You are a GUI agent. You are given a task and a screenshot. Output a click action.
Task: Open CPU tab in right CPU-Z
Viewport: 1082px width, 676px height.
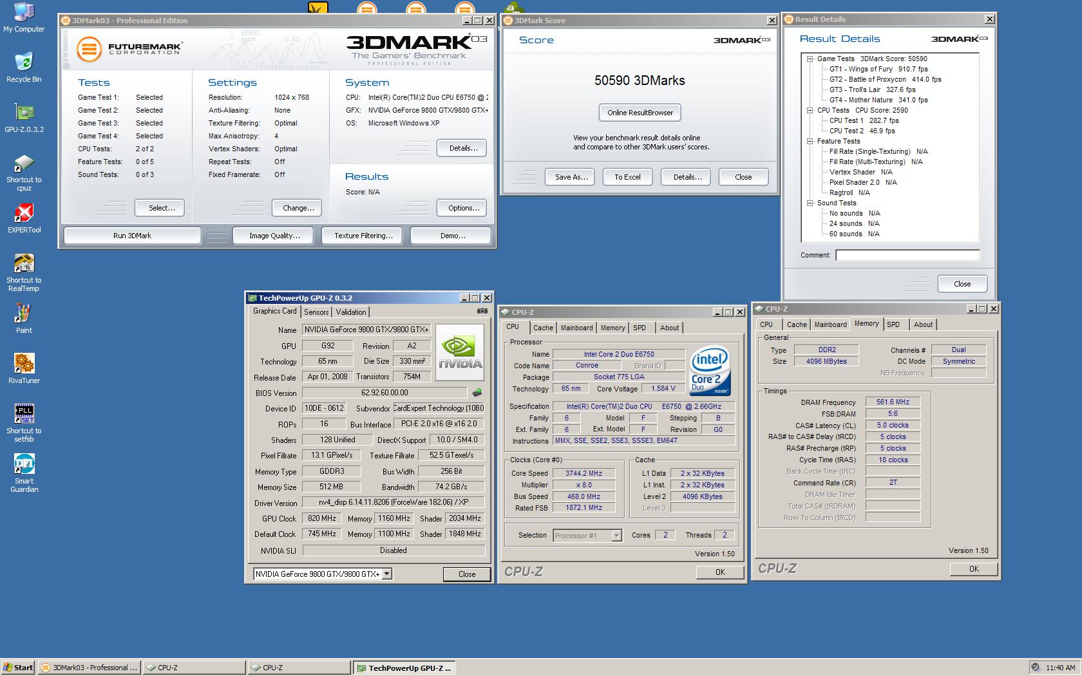tap(766, 324)
